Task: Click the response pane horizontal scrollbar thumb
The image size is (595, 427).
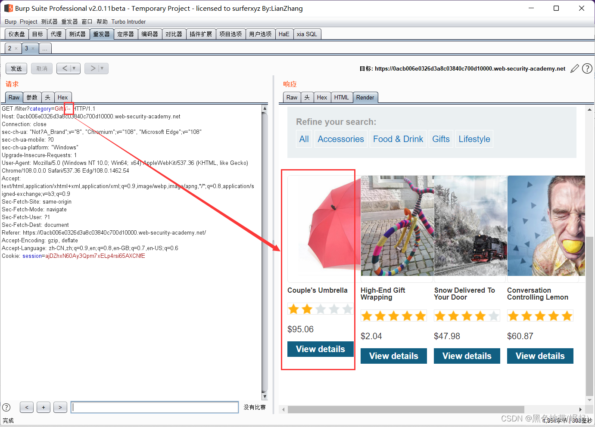Action: 406,409
